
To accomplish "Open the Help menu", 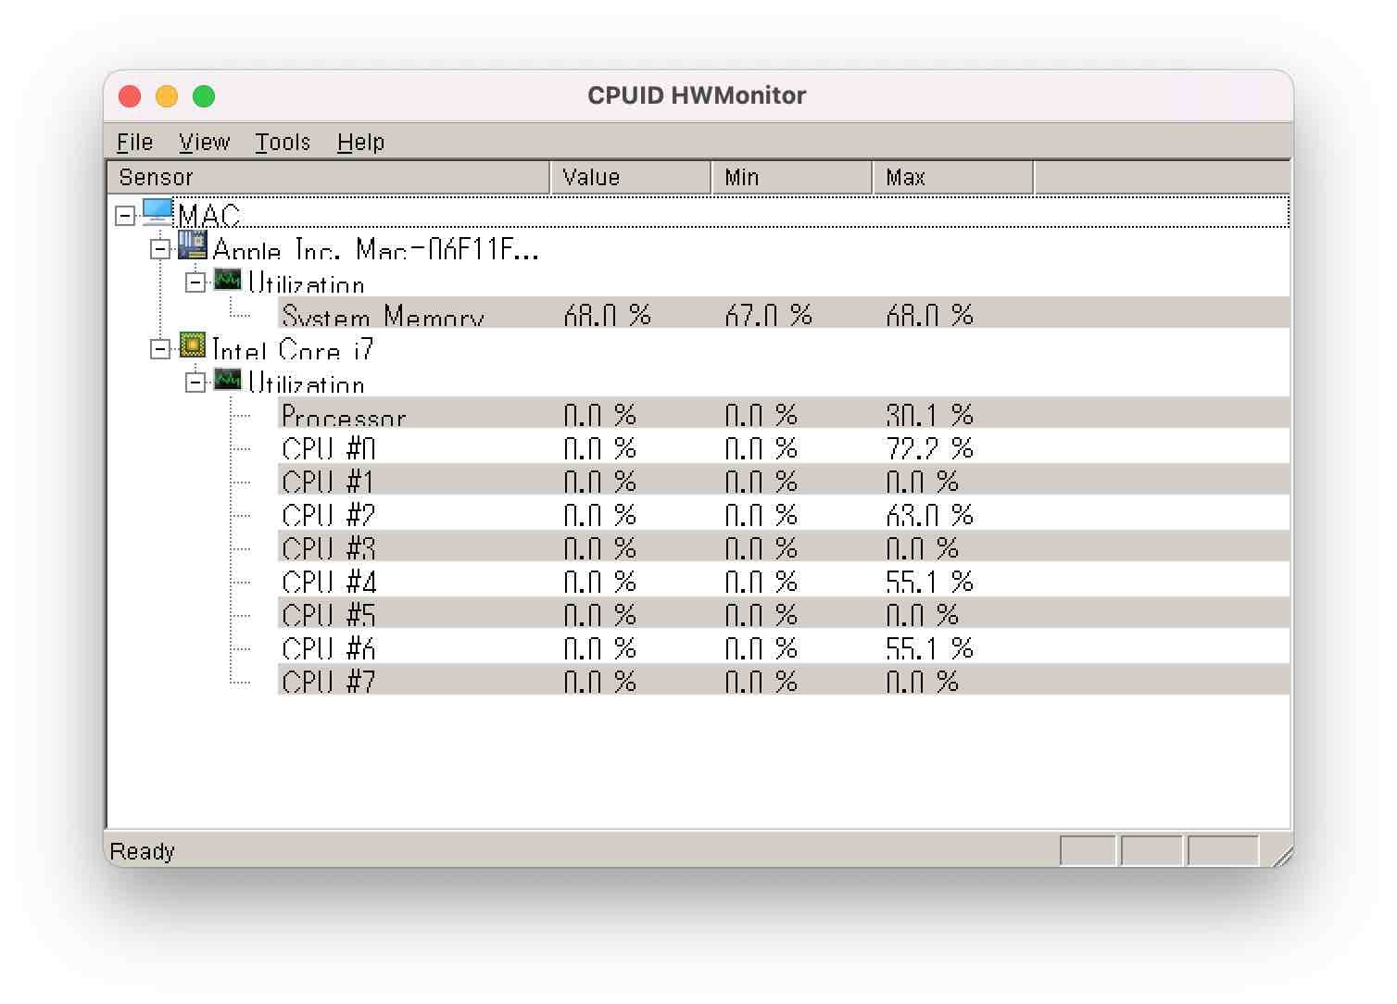I will click(360, 142).
